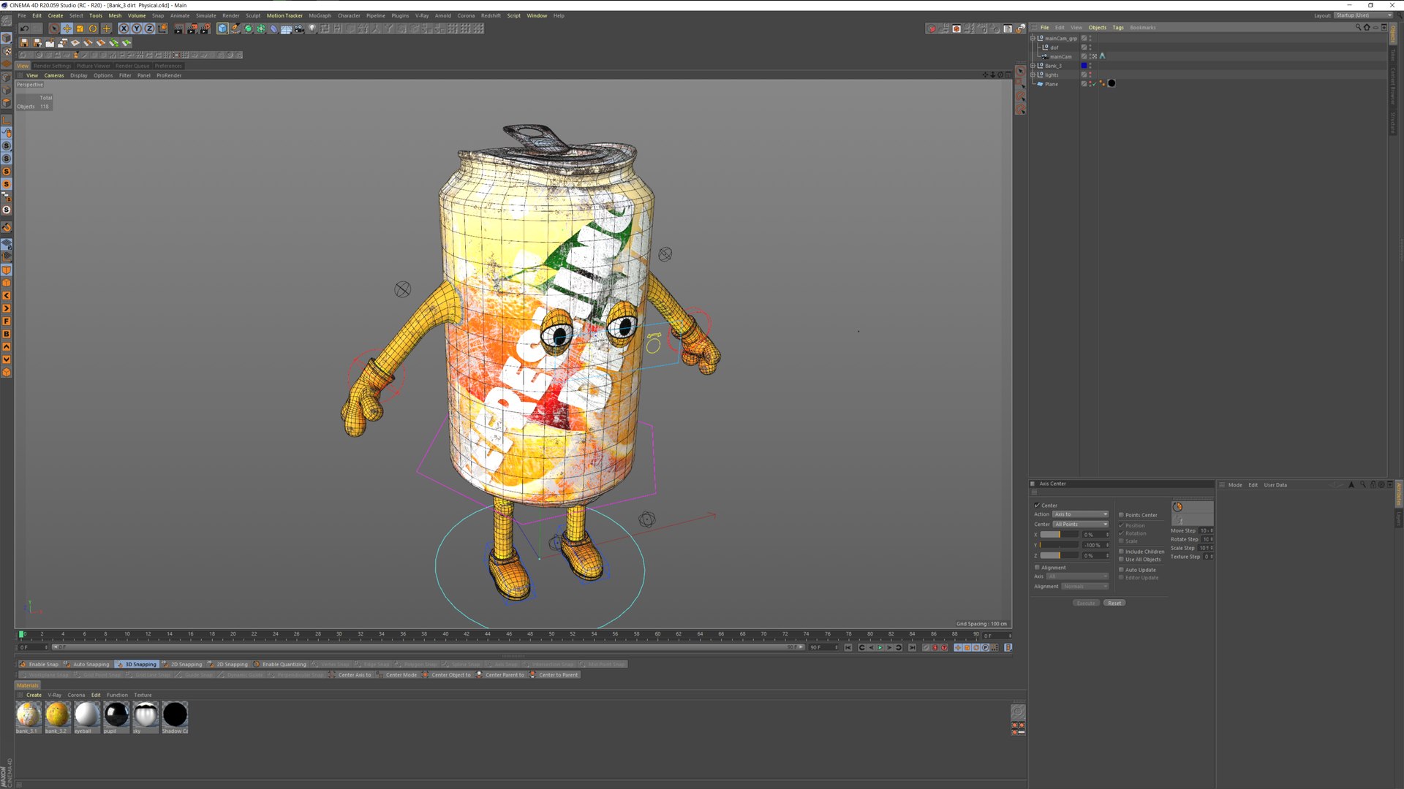Click the target tag on mainCam
Image resolution: width=1404 pixels, height=789 pixels.
click(1095, 56)
